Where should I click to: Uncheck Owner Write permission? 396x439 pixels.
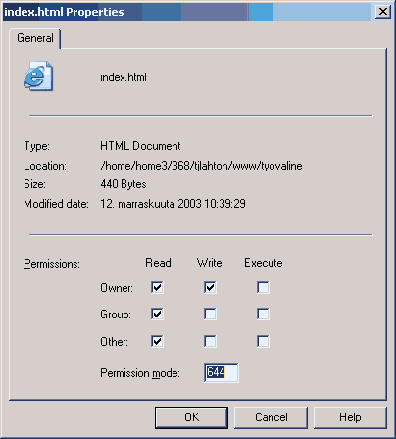pos(210,287)
